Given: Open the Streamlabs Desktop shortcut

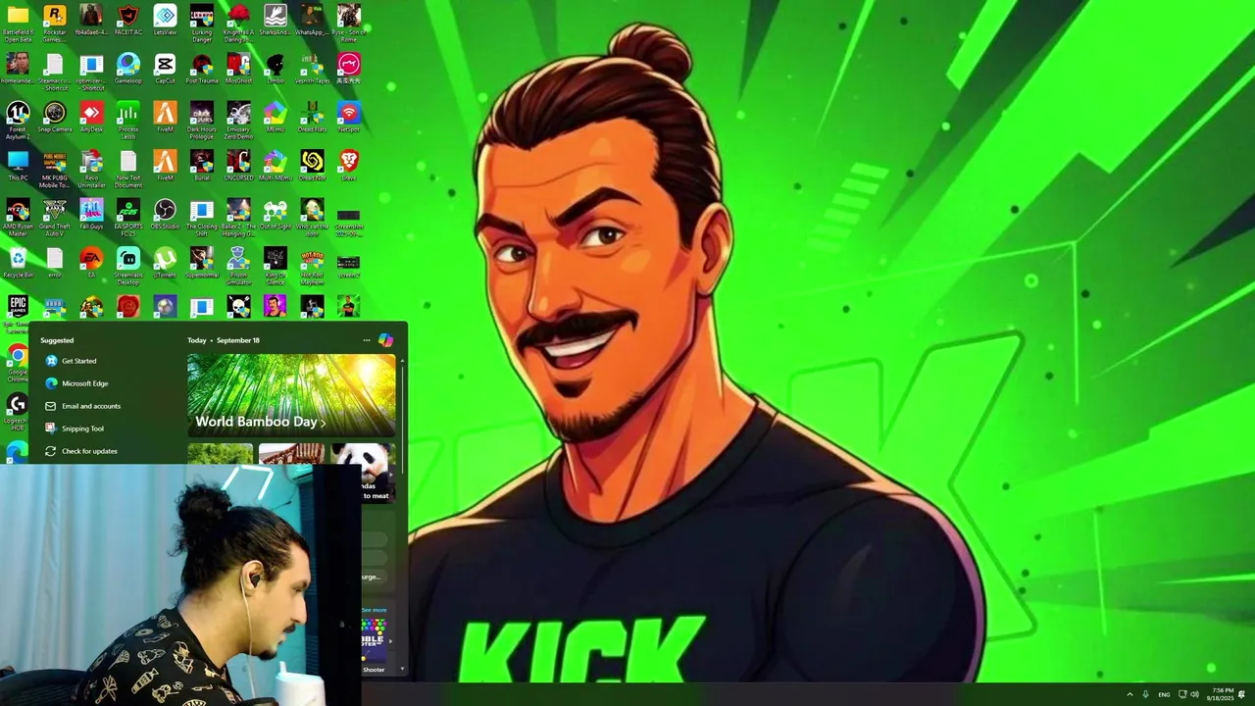Looking at the screenshot, I should (x=128, y=267).
